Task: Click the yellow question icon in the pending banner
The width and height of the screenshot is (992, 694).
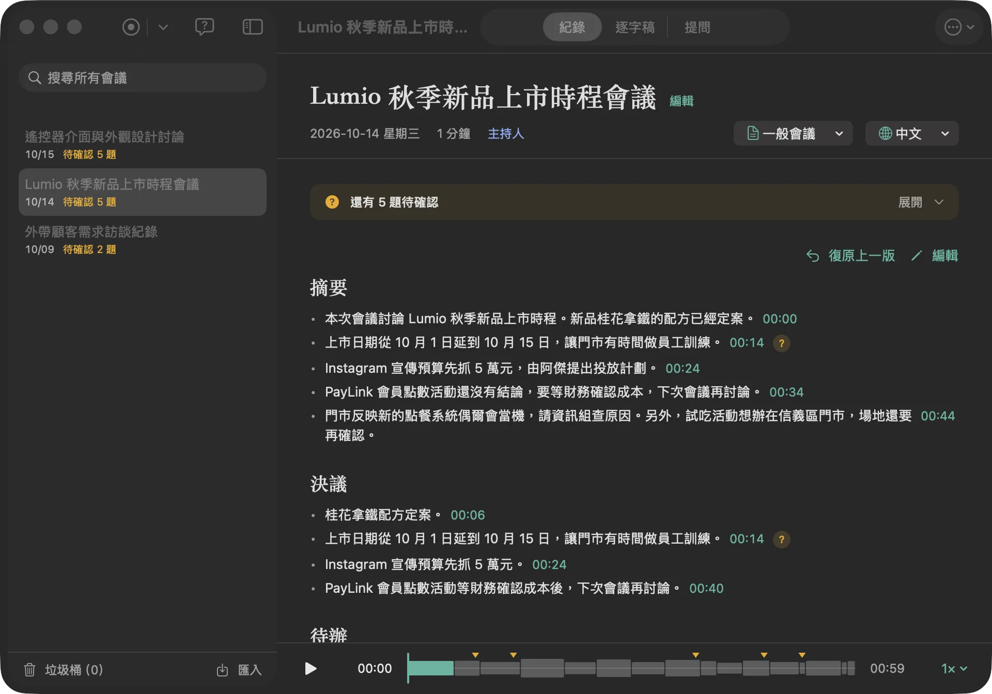Action: click(x=332, y=202)
